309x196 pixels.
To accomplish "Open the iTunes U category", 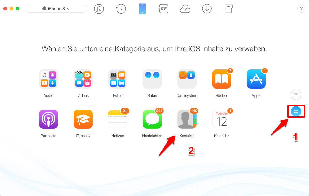I will tap(83, 119).
